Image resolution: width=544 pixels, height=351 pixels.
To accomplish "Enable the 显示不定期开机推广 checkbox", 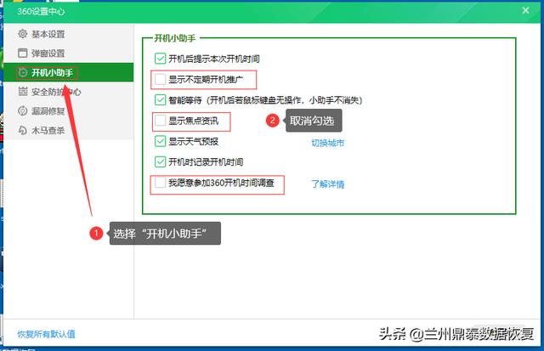I will click(161, 79).
